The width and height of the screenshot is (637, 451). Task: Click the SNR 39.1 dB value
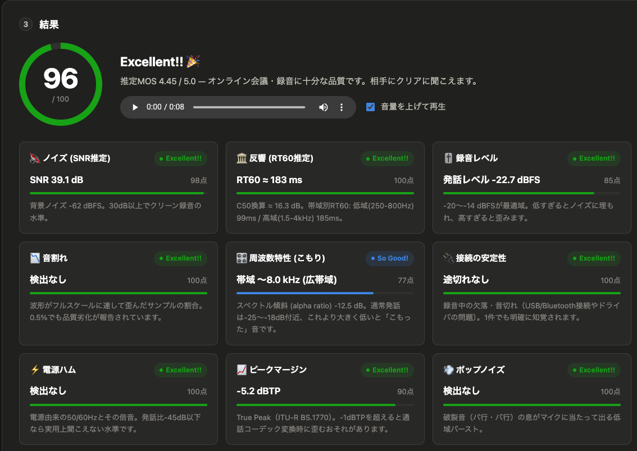(57, 180)
